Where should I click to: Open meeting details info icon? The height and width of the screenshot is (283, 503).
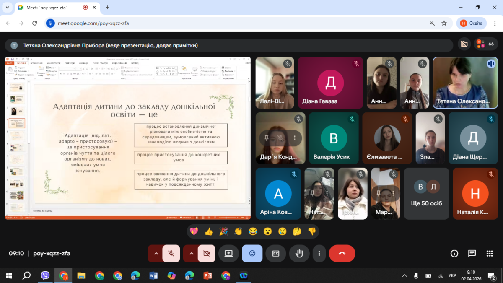point(454,253)
